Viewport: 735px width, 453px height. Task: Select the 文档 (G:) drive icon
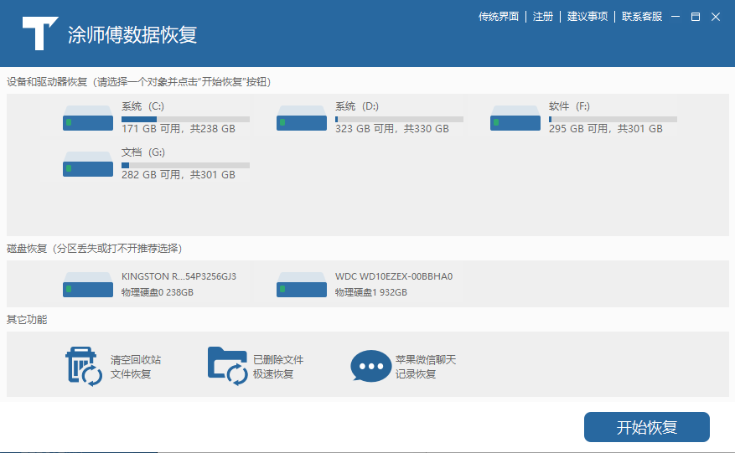[x=88, y=164]
